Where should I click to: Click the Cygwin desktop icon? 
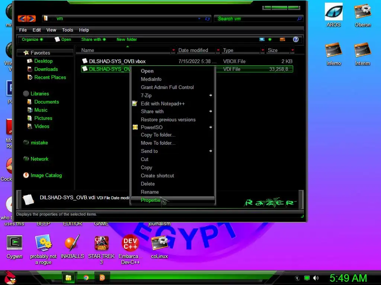15,247
